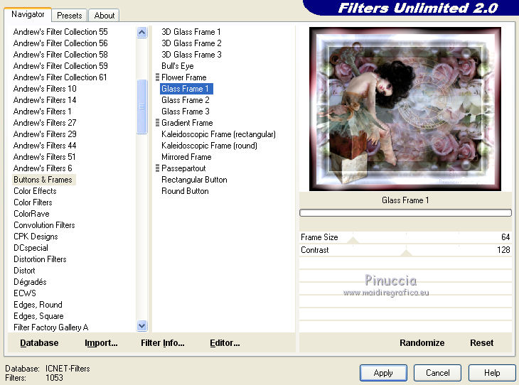The image size is (519, 385).
Task: Choose the Mirrored Frame filter
Action: tap(186, 157)
